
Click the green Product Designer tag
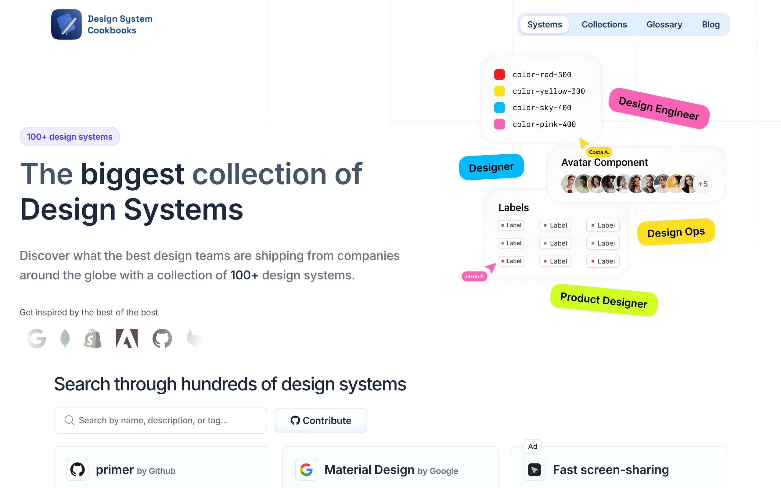click(604, 300)
